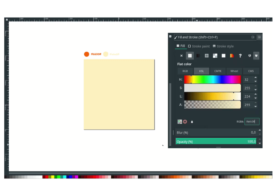The width and height of the screenshot is (277, 195).
Task: Click the H value field showing 32
Action: (x=248, y=80)
